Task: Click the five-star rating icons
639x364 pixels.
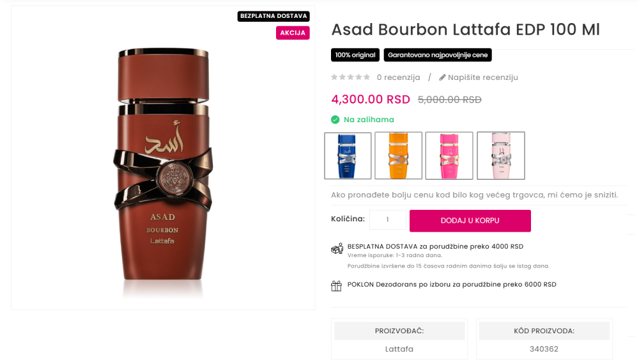Action: click(x=350, y=77)
